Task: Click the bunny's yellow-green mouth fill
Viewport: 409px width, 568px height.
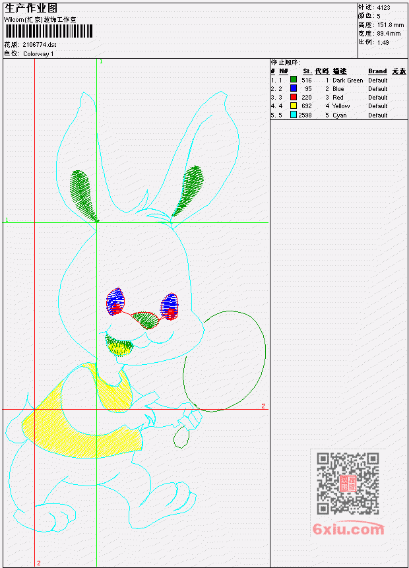Action: [119, 346]
